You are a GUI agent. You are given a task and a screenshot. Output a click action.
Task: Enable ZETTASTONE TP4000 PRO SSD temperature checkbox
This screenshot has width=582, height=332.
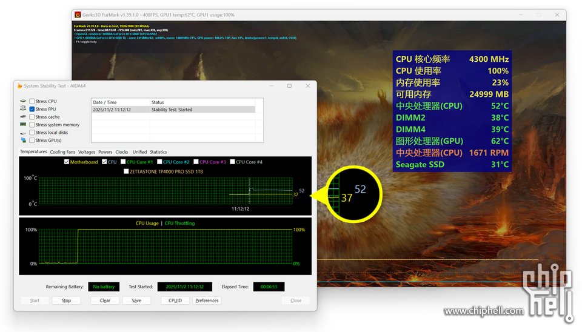tap(126, 171)
